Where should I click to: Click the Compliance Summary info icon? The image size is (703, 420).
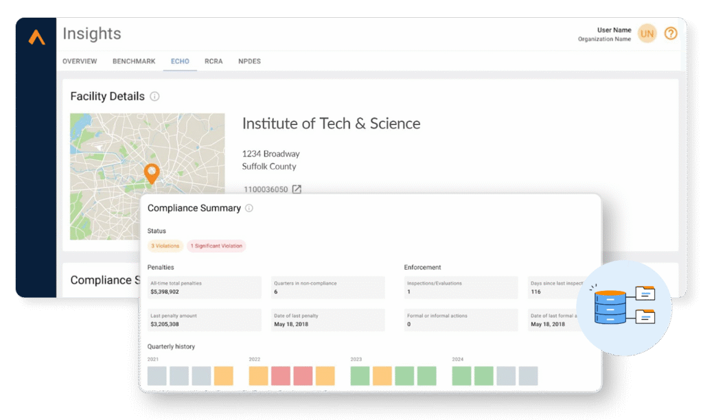pyautogui.click(x=249, y=208)
